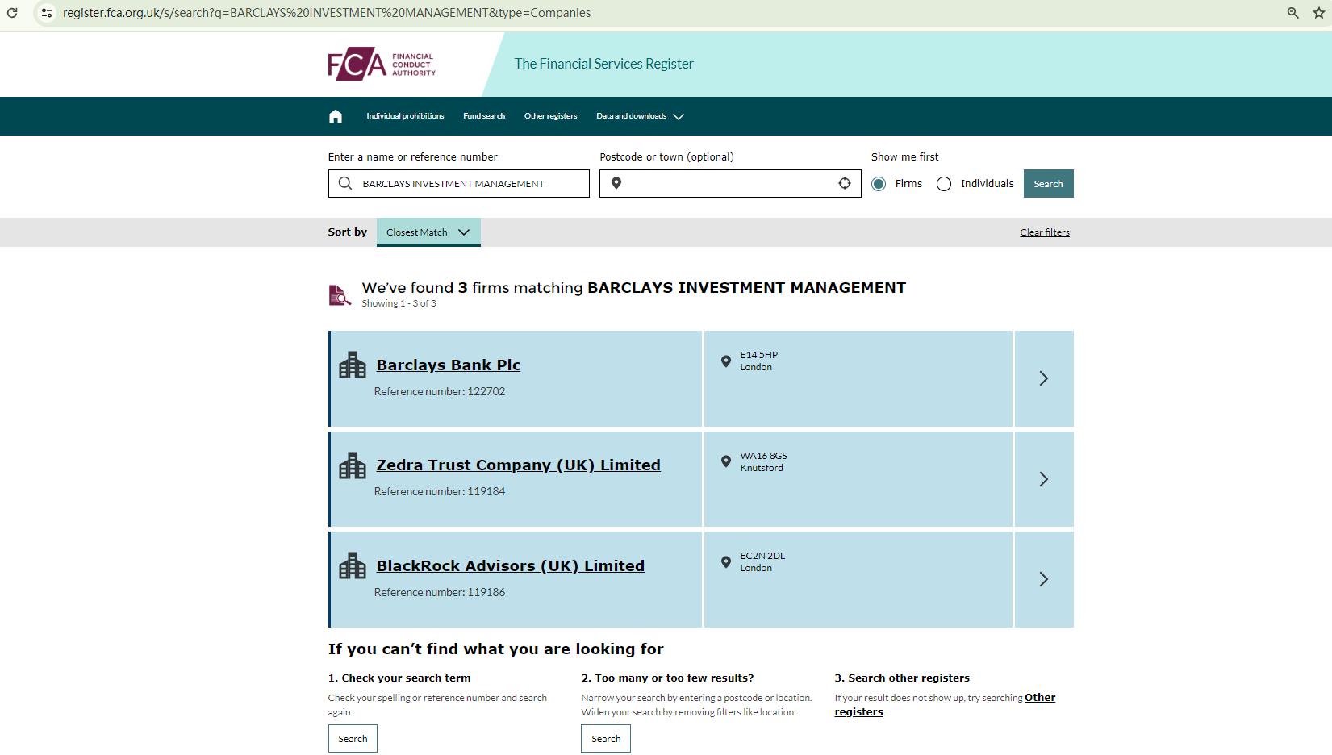Open Barclays Bank Plc row chevron
1332x755 pixels.
(1044, 378)
